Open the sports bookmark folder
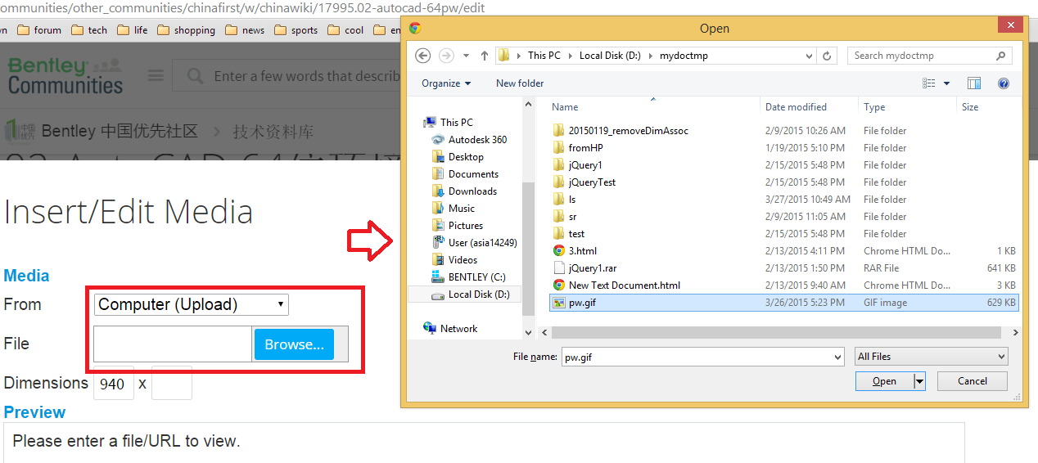Screen dimensions: 1038x463 296,30
